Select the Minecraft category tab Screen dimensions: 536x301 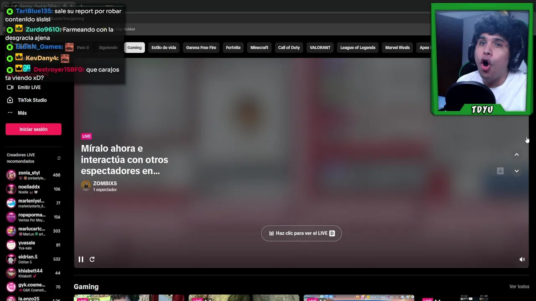[x=259, y=48]
